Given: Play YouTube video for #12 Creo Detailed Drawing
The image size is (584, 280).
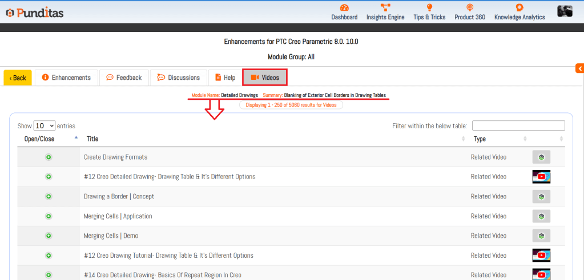Looking at the screenshot, I should [541, 177].
